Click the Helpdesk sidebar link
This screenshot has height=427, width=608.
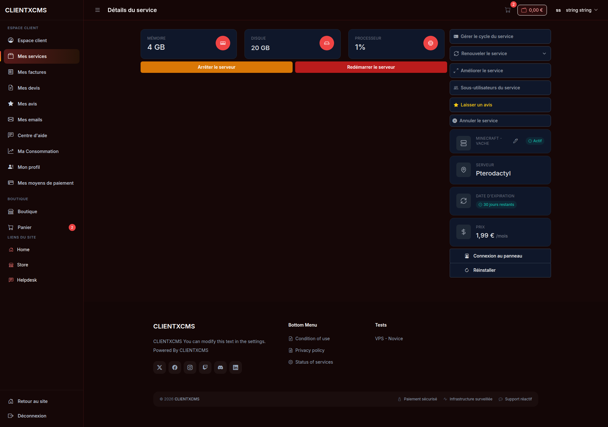(x=41, y=280)
